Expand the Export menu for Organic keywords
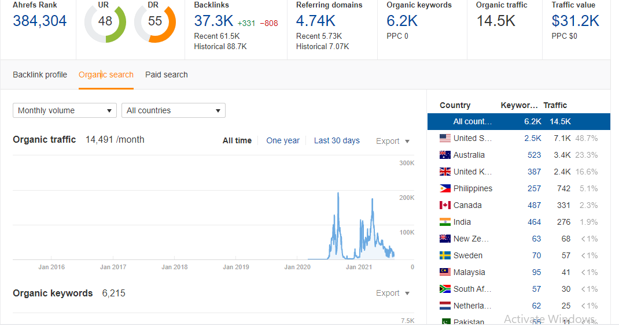Screen dimensions: 619x327 click(x=393, y=293)
